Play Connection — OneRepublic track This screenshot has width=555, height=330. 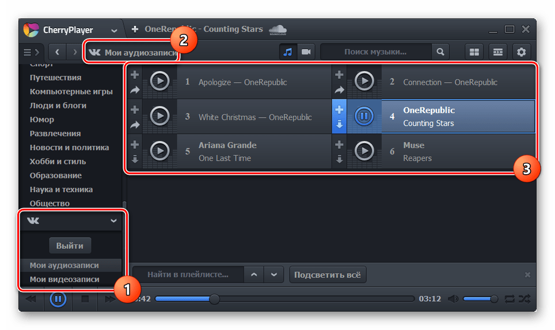364,81
